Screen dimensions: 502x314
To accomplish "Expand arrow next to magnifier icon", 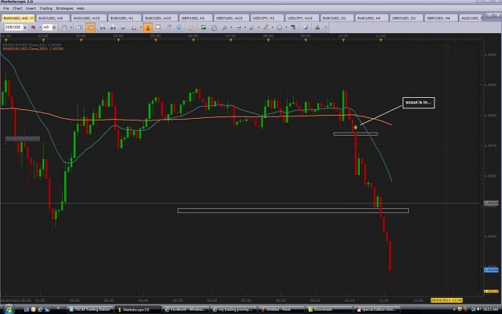I will pos(231,27).
